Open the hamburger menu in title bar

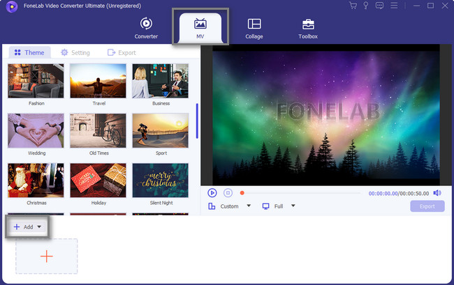point(394,6)
